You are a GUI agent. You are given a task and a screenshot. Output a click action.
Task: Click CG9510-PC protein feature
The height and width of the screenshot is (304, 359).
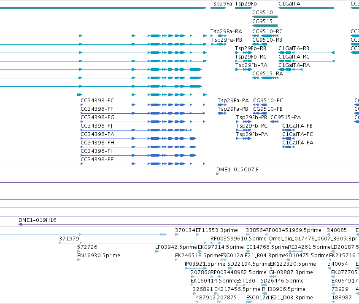coord(260,105)
